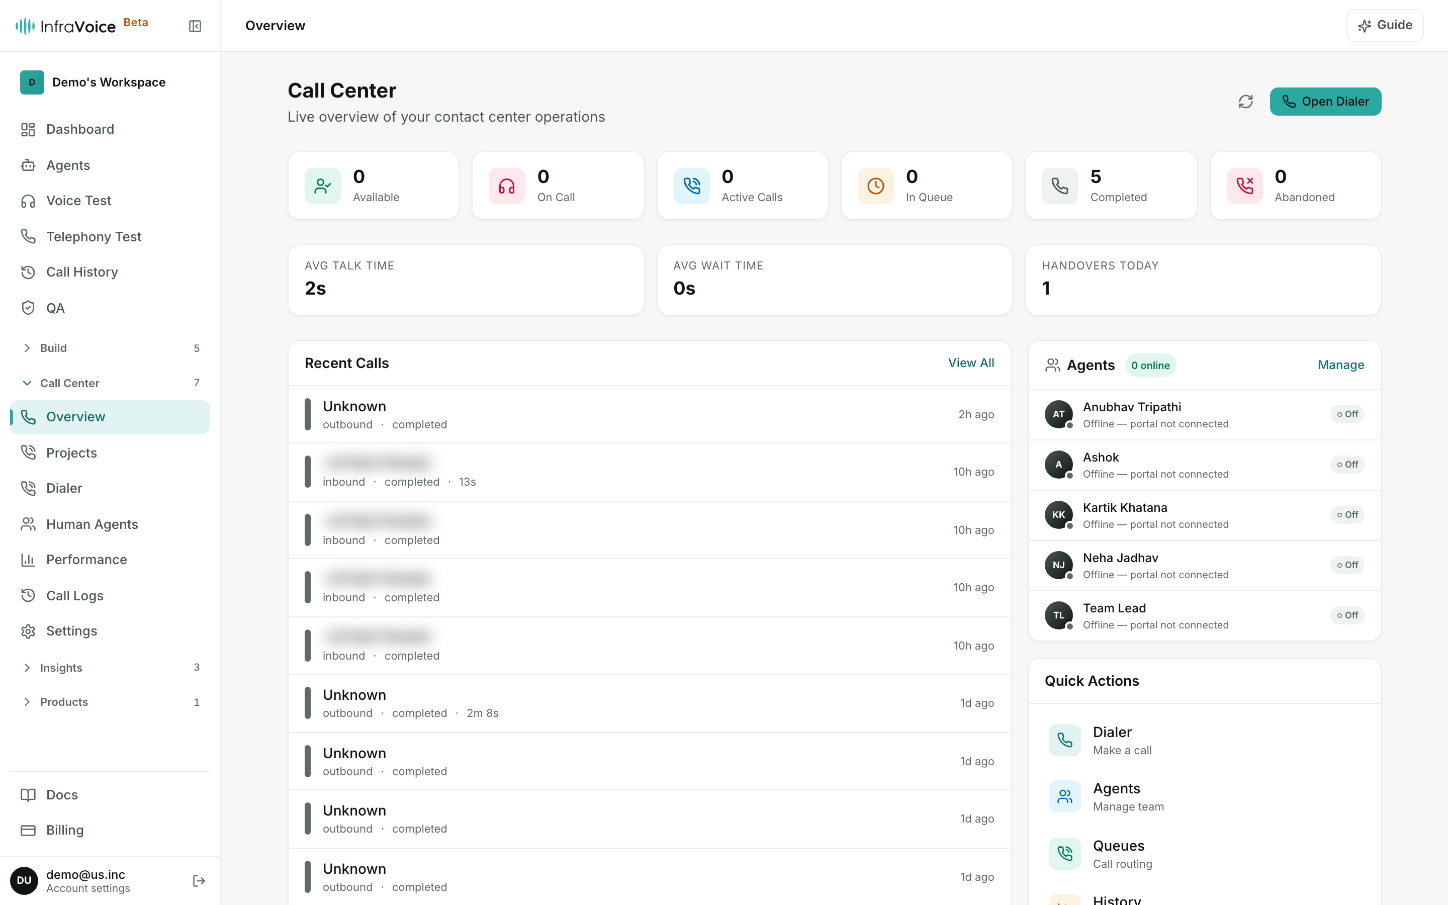Open the Voice Test page
Viewport: 1448px width, 905px height.
click(110, 201)
